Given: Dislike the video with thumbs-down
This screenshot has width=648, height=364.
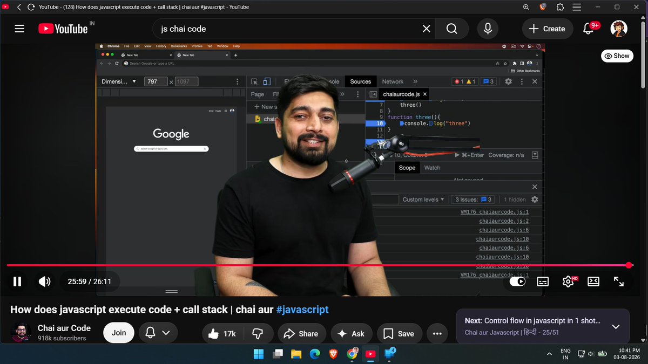Looking at the screenshot, I should click(257, 334).
